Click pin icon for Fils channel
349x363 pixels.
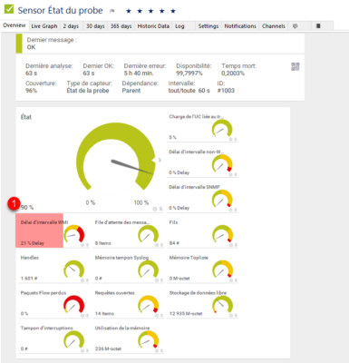coord(236,245)
